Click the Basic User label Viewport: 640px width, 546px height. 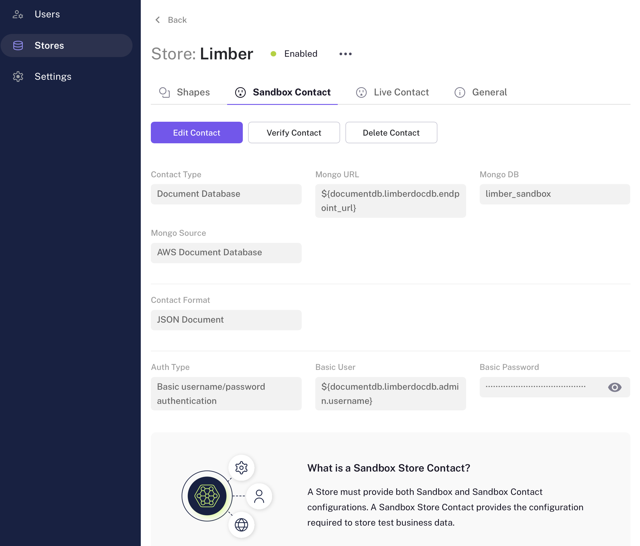pyautogui.click(x=335, y=367)
